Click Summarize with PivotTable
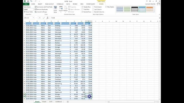This screenshot has width=184, height=103. (x=43, y=7)
